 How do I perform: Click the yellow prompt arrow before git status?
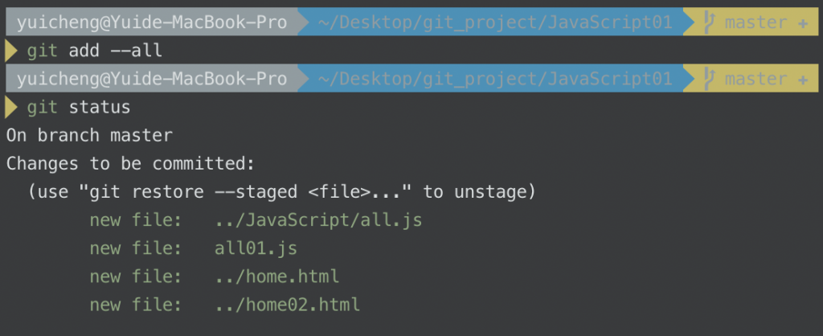[11, 107]
